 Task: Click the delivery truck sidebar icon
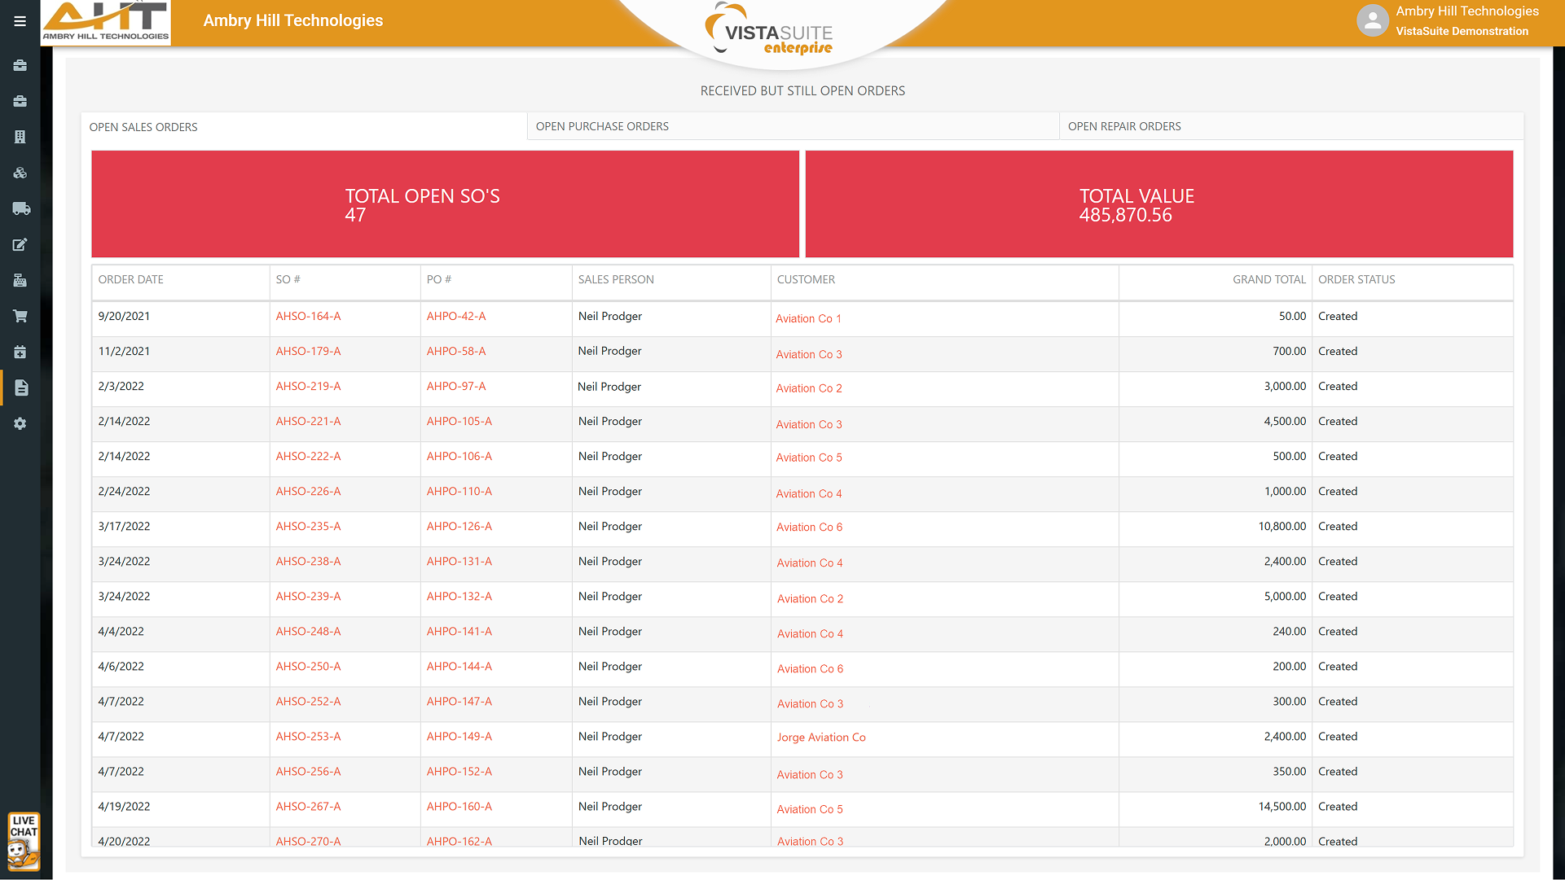[21, 208]
